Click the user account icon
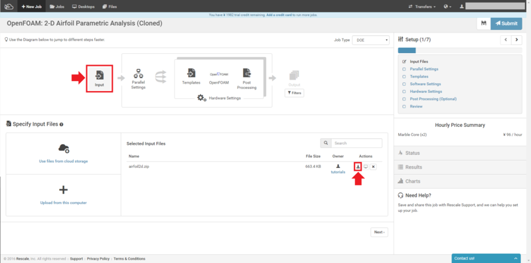 pyautogui.click(x=461, y=7)
